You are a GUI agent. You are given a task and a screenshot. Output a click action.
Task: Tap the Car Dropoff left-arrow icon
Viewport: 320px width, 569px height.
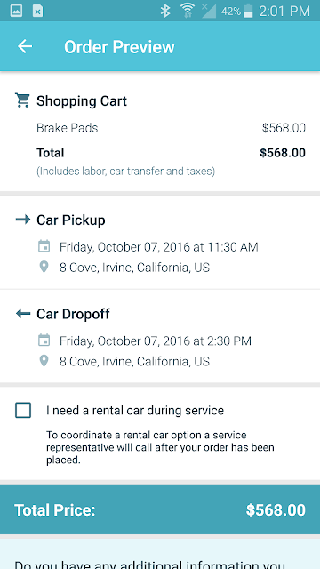[23, 313]
